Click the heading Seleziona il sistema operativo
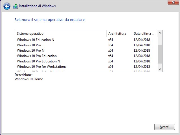 point(50,20)
